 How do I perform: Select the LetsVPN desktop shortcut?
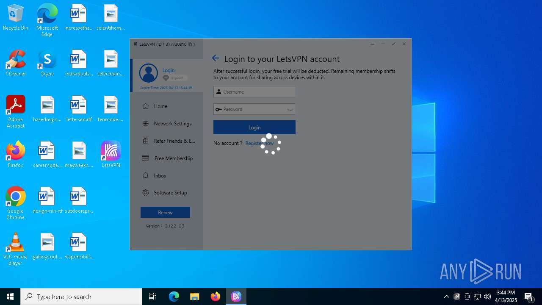[111, 155]
